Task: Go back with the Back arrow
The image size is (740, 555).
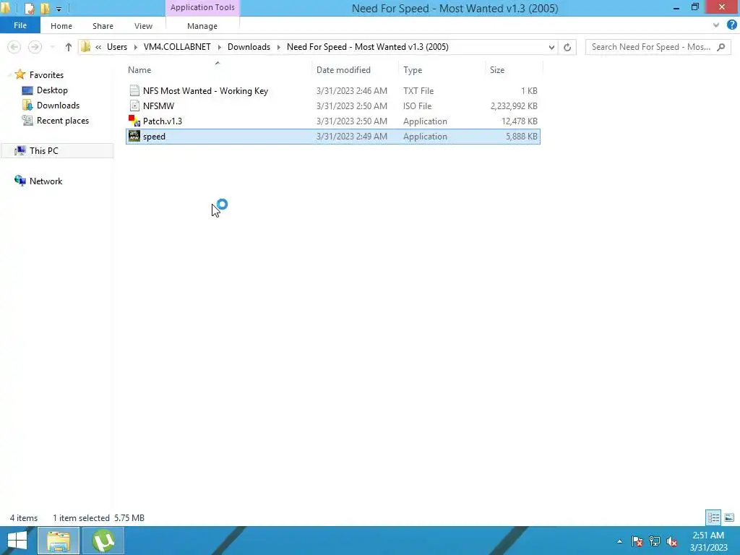Action: pyautogui.click(x=14, y=47)
